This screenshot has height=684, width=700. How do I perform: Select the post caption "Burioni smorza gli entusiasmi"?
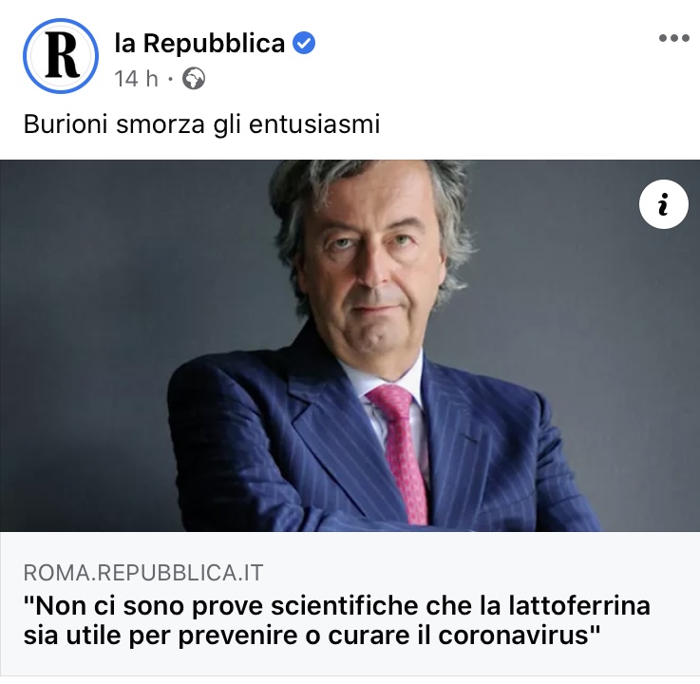click(201, 124)
